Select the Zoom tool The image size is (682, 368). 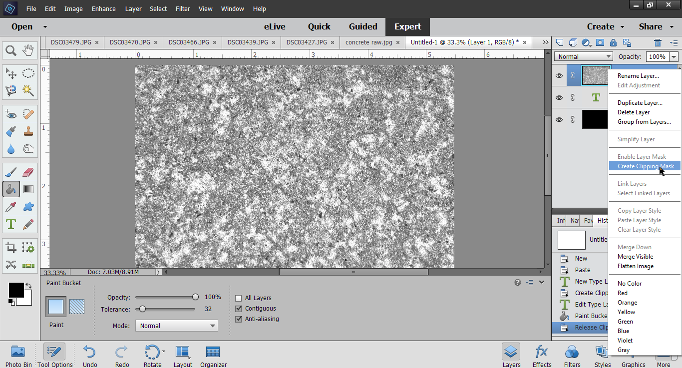[11, 50]
